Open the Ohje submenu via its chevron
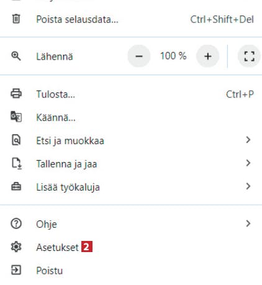The height and width of the screenshot is (285, 262). tap(248, 224)
